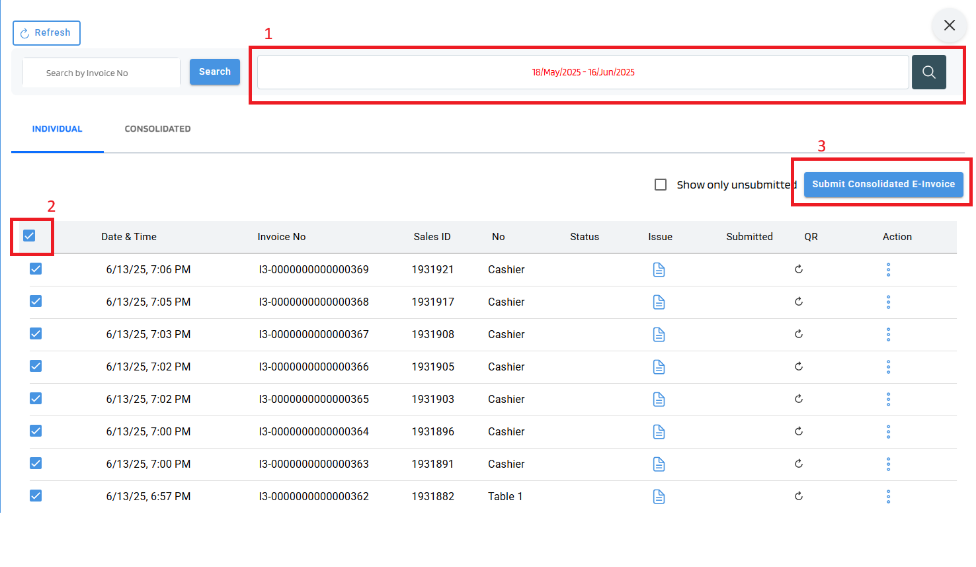Image resolution: width=976 pixels, height=567 pixels.
Task: Click the date range search magnifier icon
Action: (929, 72)
